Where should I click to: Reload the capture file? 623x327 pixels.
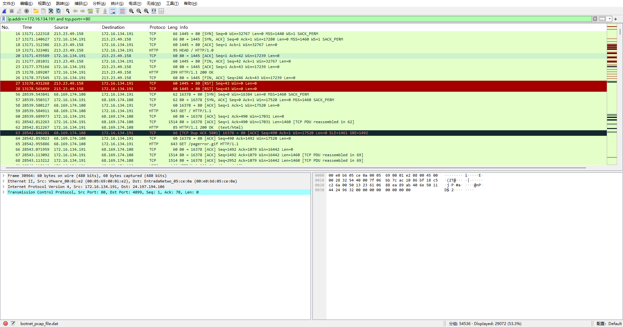pyautogui.click(x=58, y=11)
